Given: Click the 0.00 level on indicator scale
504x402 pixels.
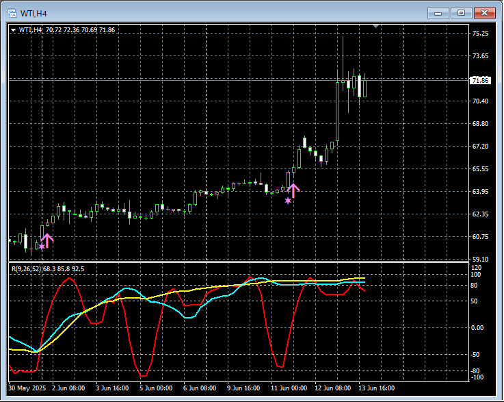Looking at the screenshot, I should 479,327.
